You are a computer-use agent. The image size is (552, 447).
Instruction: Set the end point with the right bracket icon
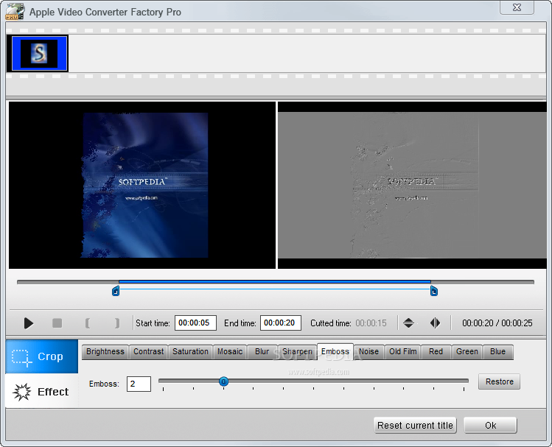coord(117,323)
